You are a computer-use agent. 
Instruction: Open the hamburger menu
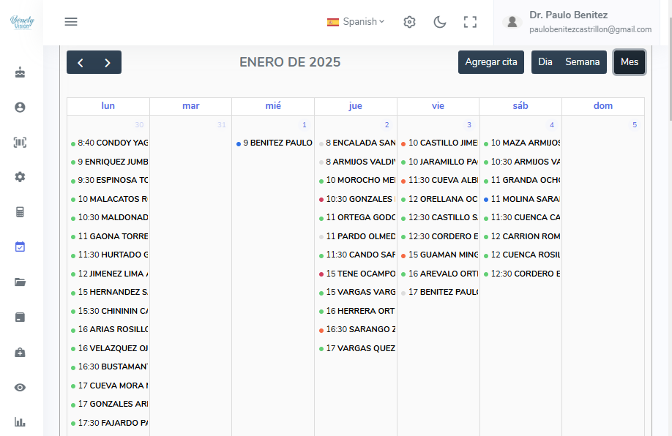[x=71, y=22]
